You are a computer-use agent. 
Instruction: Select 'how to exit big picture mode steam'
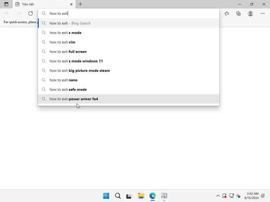click(129, 70)
